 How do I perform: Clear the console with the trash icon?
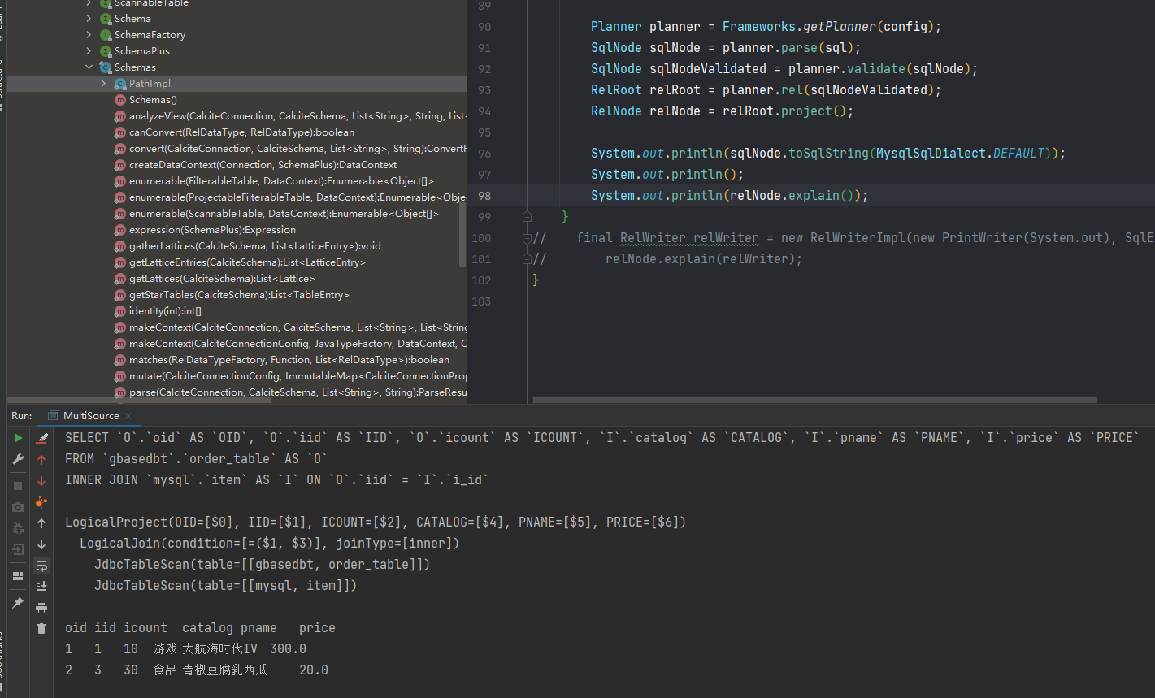pyautogui.click(x=41, y=629)
